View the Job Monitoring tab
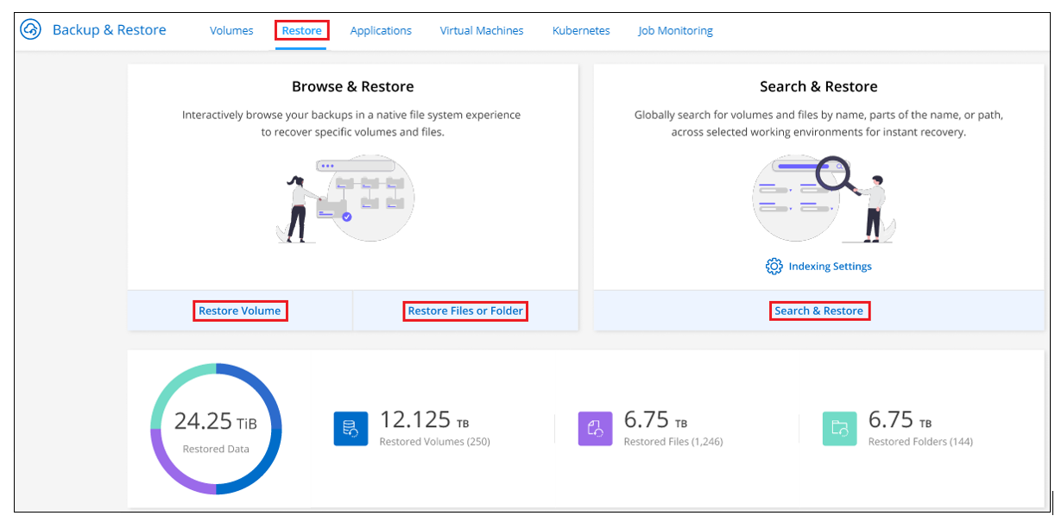 pos(675,30)
